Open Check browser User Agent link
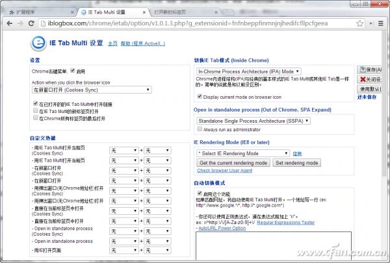390x263 pixels. [225, 171]
